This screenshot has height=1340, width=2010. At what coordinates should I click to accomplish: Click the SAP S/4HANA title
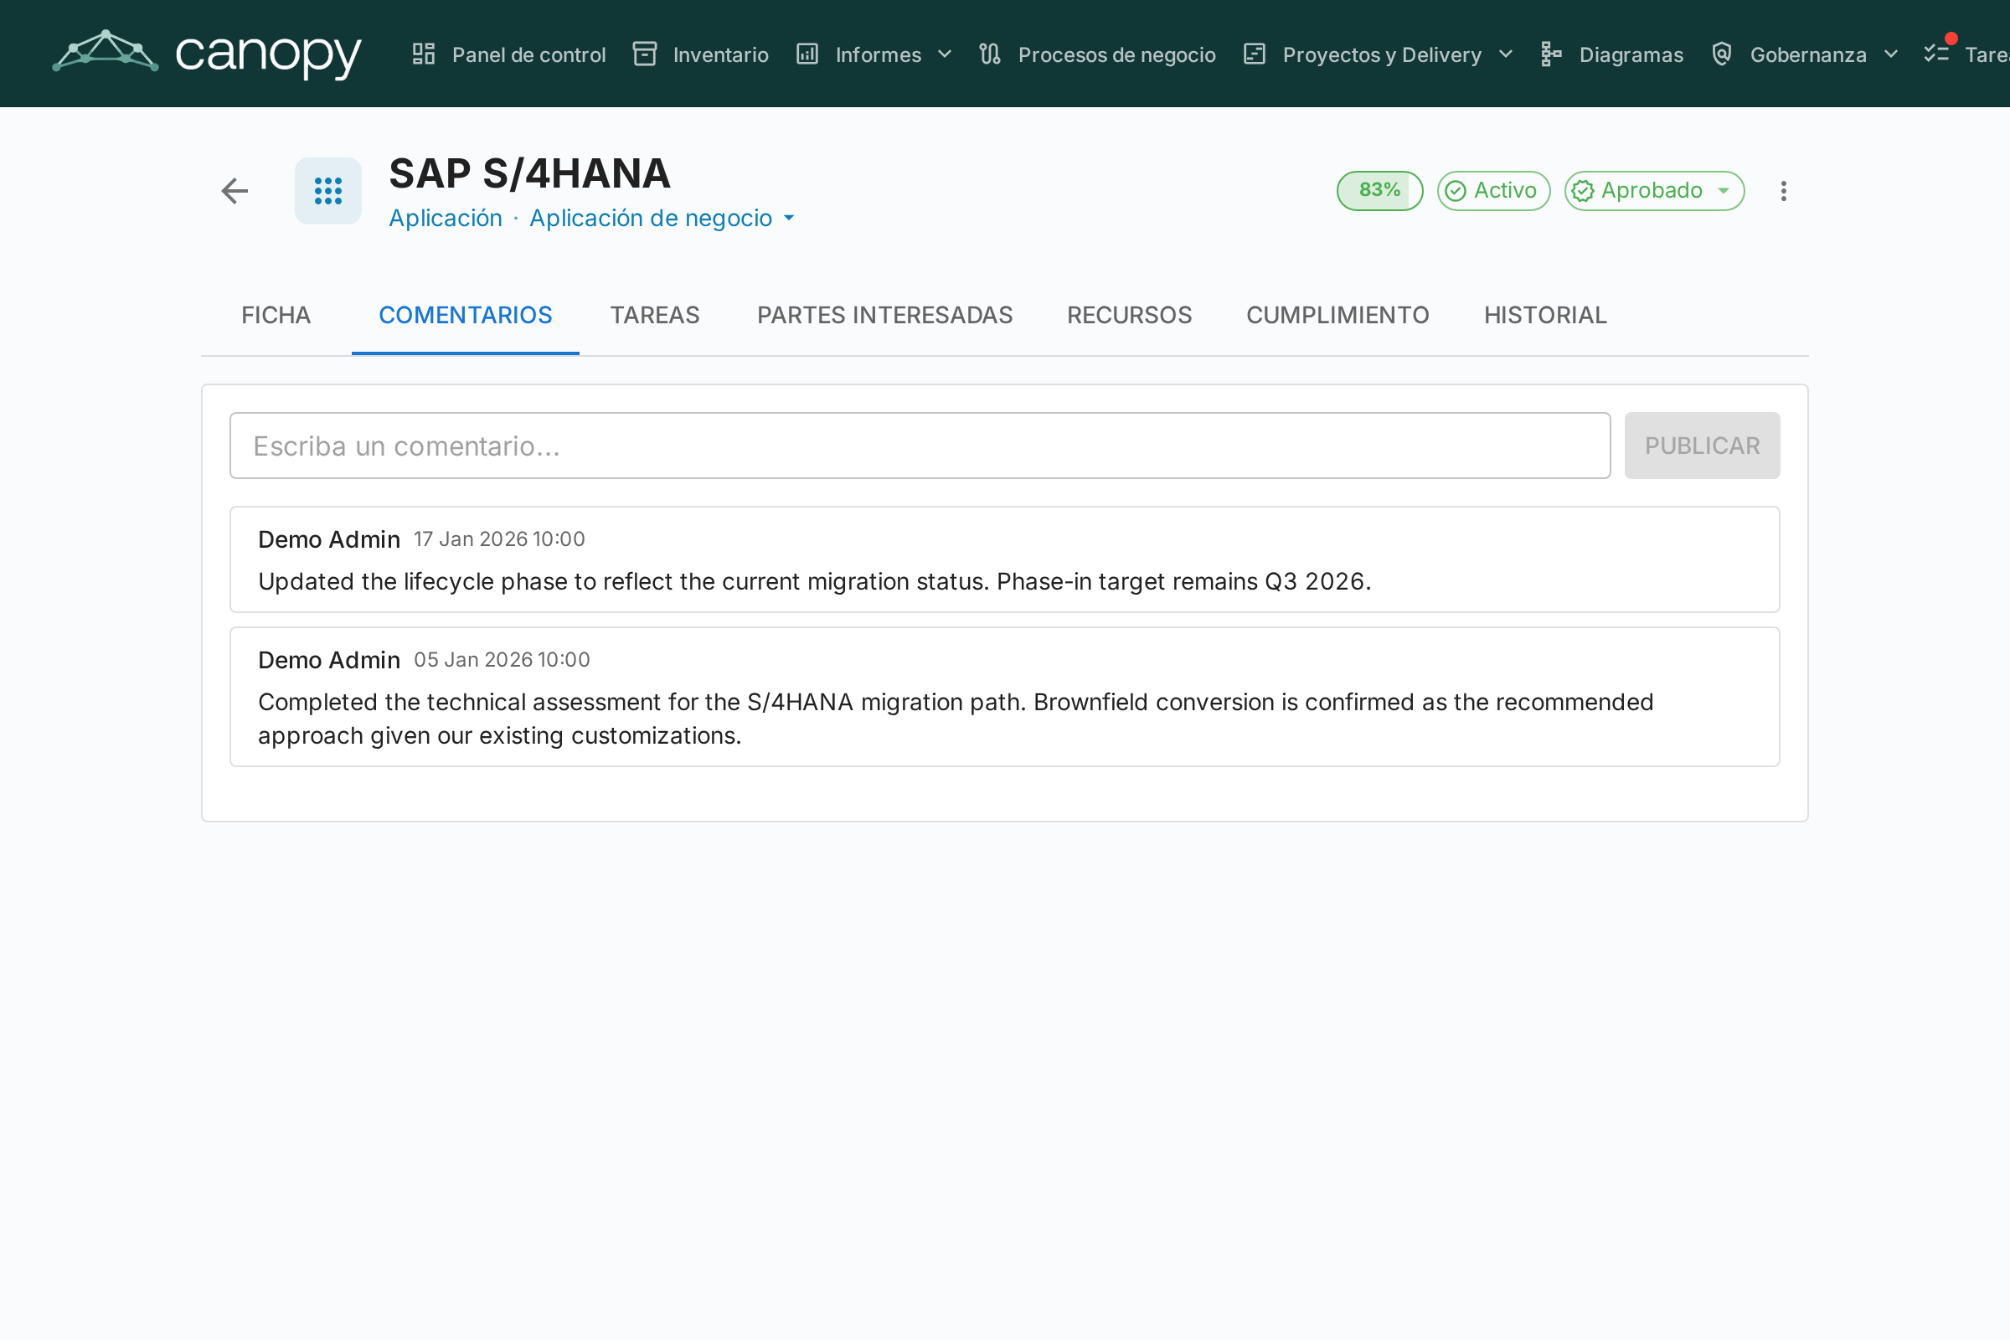(530, 173)
